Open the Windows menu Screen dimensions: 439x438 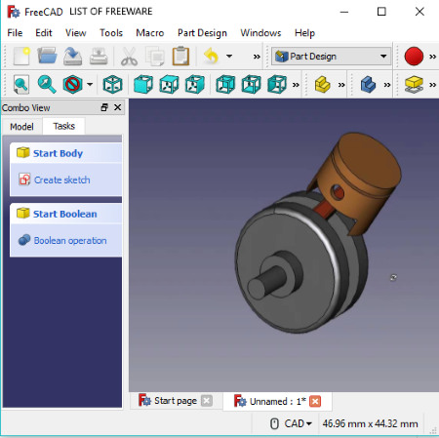[260, 33]
